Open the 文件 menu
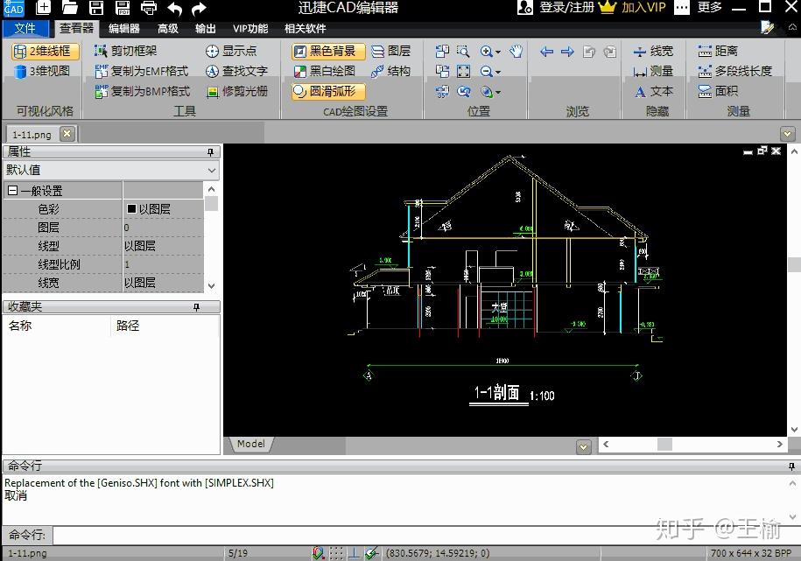 [25, 29]
